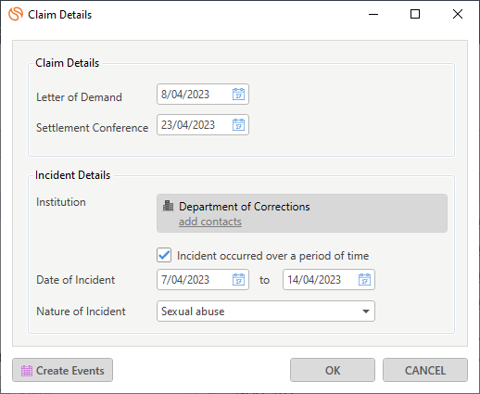
Task: Confirm the dialog with OK
Action: click(333, 370)
